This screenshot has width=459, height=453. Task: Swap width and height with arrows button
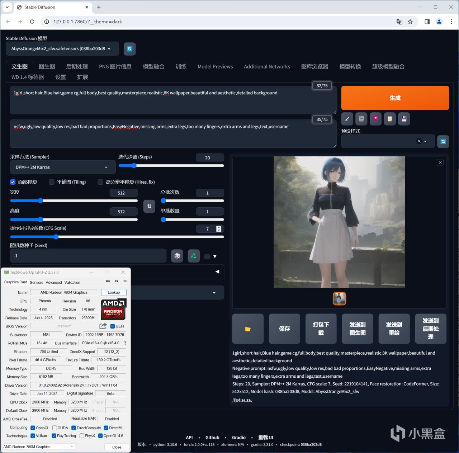[149, 206]
